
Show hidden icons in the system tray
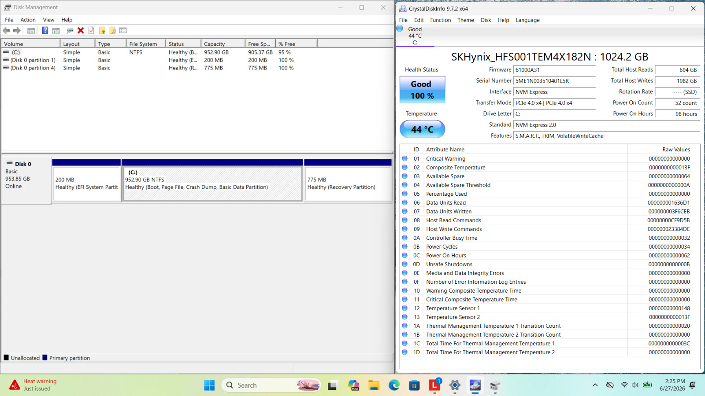(x=595, y=385)
